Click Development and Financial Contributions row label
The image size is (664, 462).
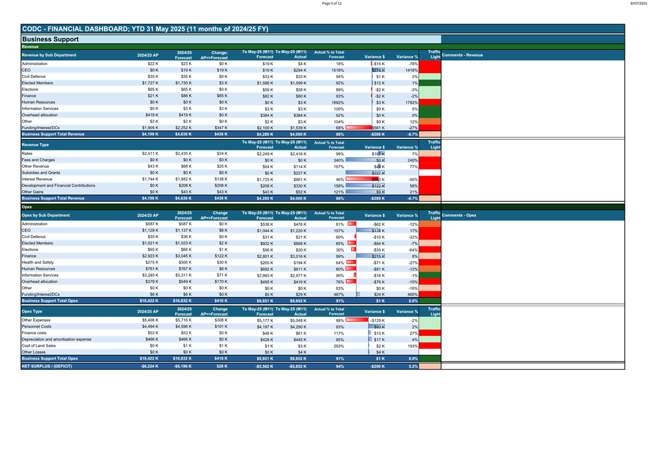59,186
